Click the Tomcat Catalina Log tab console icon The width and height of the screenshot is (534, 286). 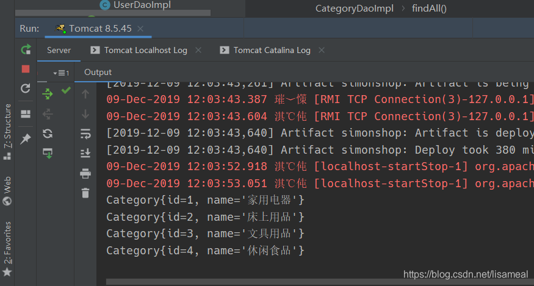(225, 51)
